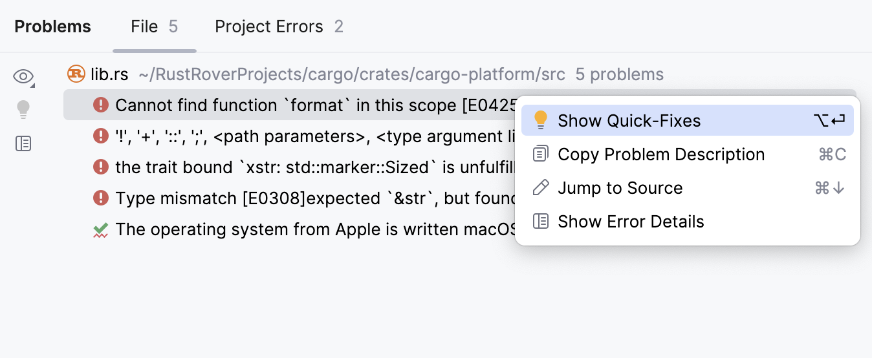
Task: Open the eye view options icon
Action: point(23,77)
